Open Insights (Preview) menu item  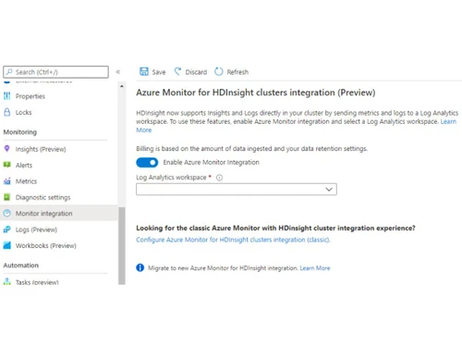coord(41,149)
